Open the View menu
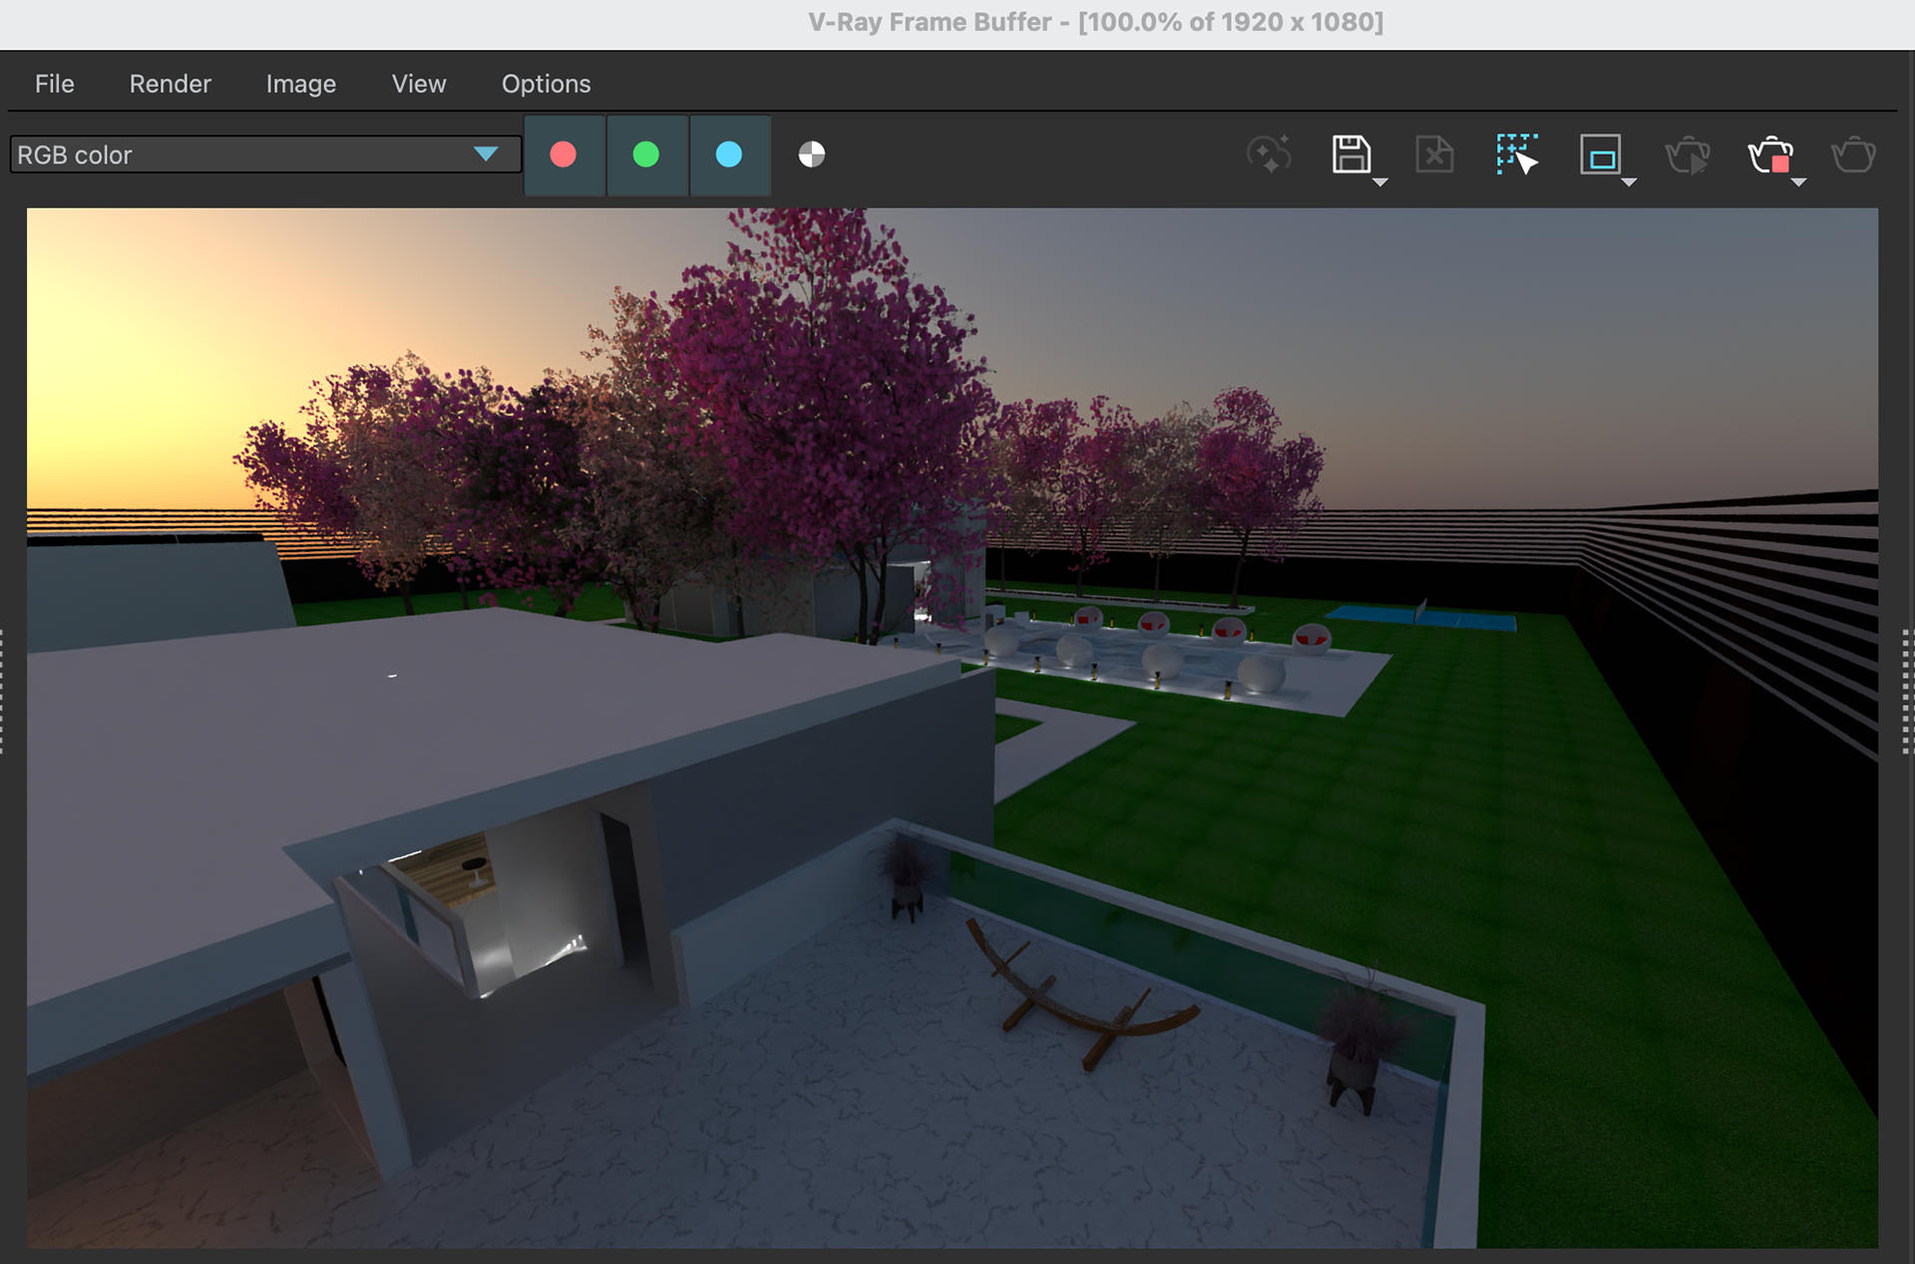Image resolution: width=1915 pixels, height=1264 pixels. (418, 84)
